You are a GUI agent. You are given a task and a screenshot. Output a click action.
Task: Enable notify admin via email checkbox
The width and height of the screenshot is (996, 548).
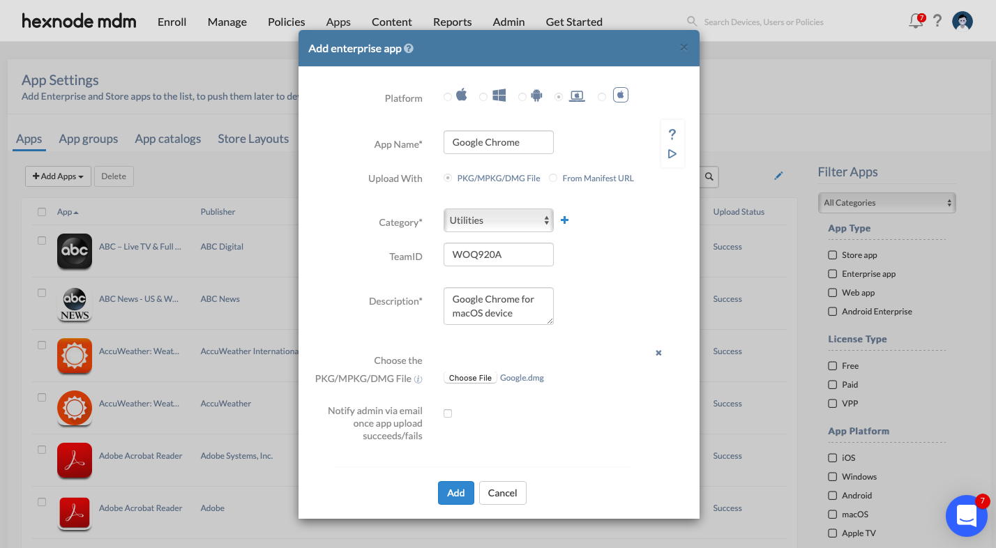[448, 413]
